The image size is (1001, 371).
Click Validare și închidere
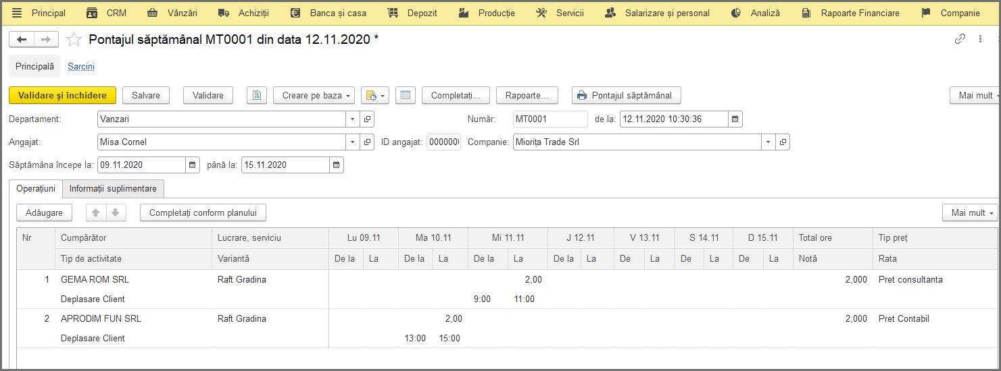(63, 95)
